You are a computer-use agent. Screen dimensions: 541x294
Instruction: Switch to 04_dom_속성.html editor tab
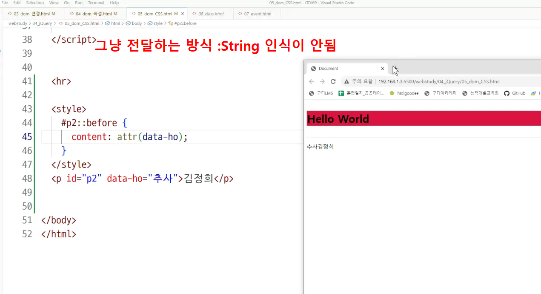(96, 14)
